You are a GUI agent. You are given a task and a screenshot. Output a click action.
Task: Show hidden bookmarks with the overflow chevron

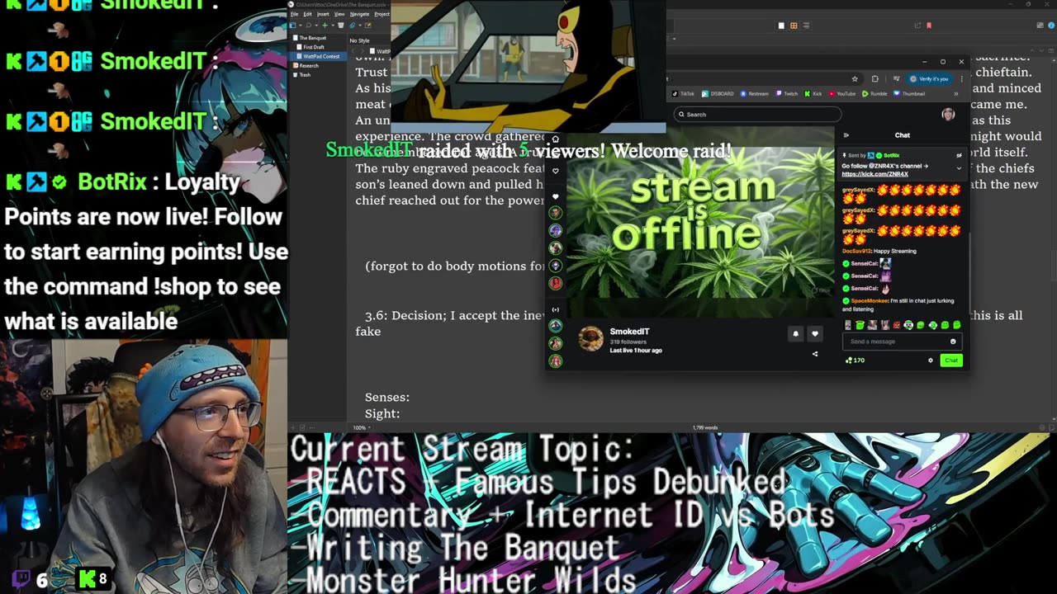(x=956, y=94)
